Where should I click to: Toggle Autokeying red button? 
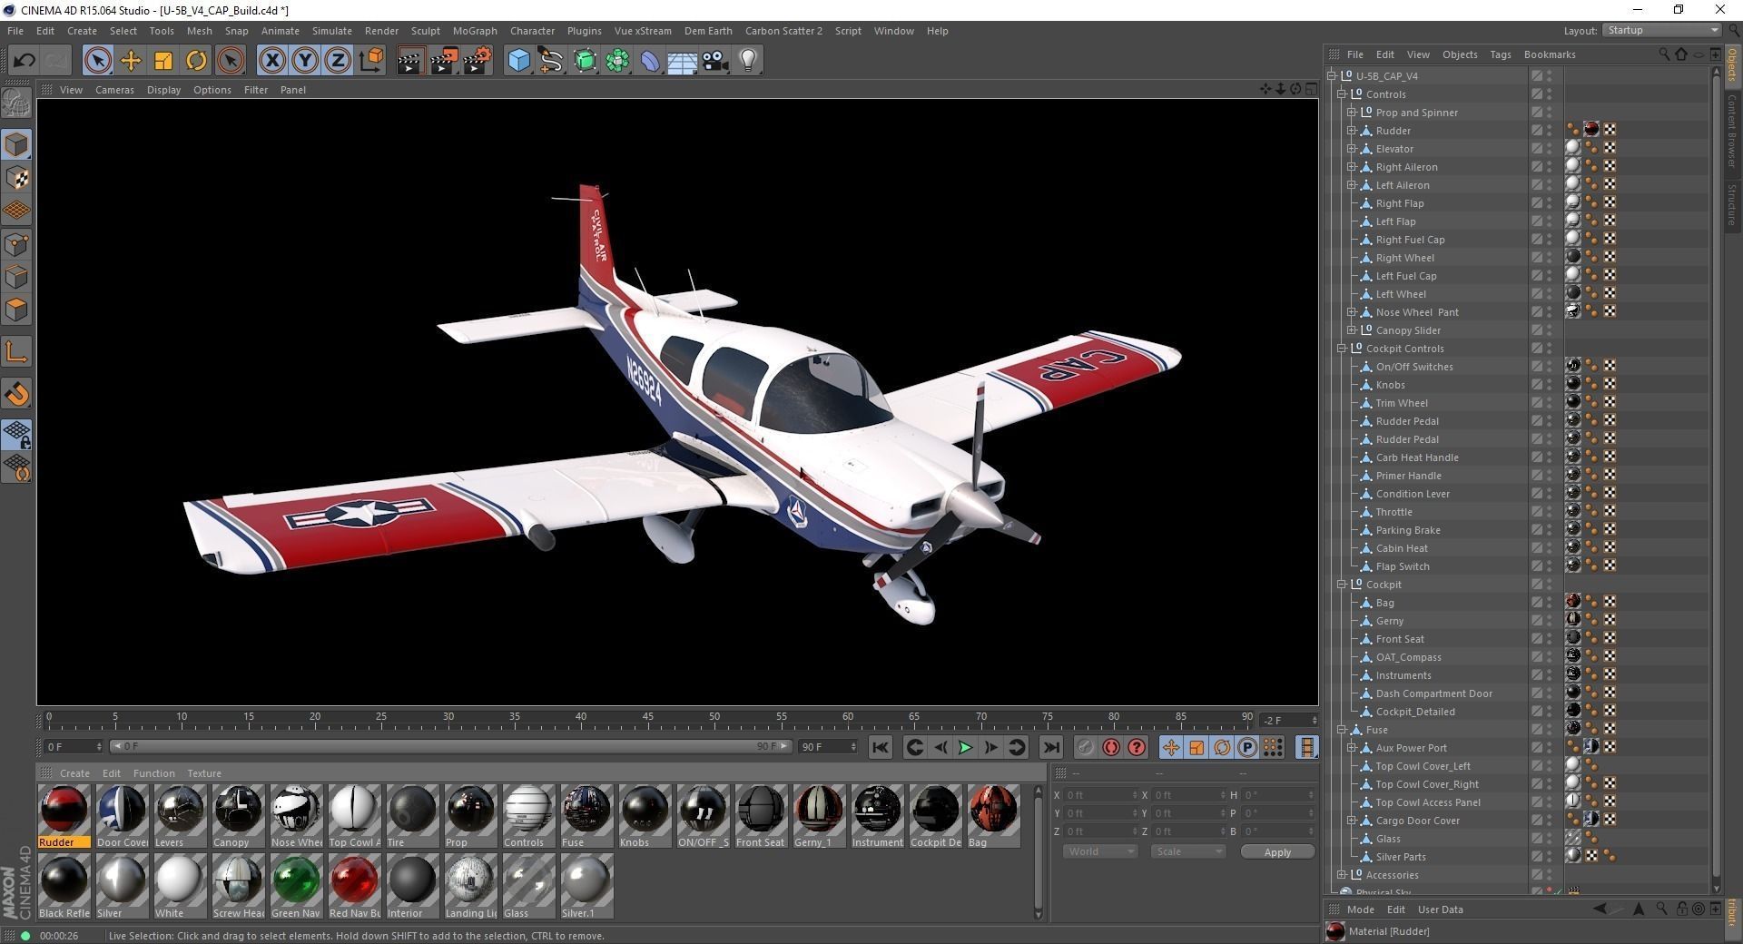click(x=1110, y=747)
